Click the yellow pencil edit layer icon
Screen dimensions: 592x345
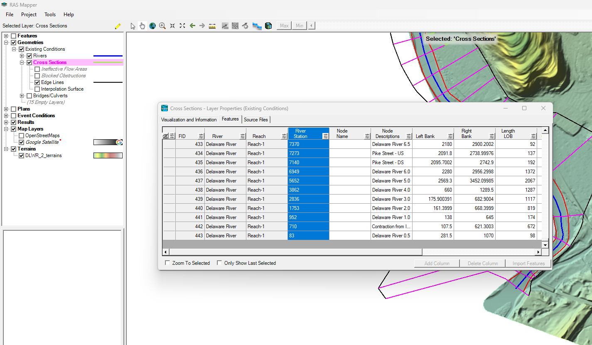point(118,26)
